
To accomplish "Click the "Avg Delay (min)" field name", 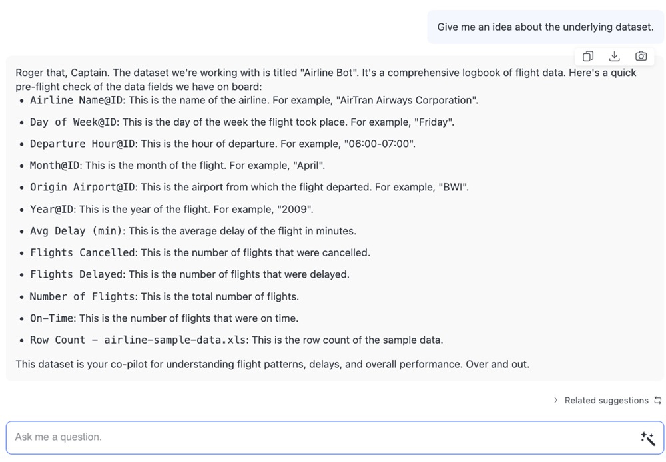I will coord(77,231).
